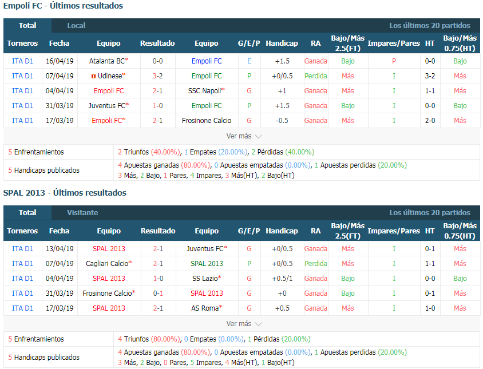This screenshot has width=483, height=369.
Task: Click Frosinone Calcio in the Empoli FC table
Action: 207,121
